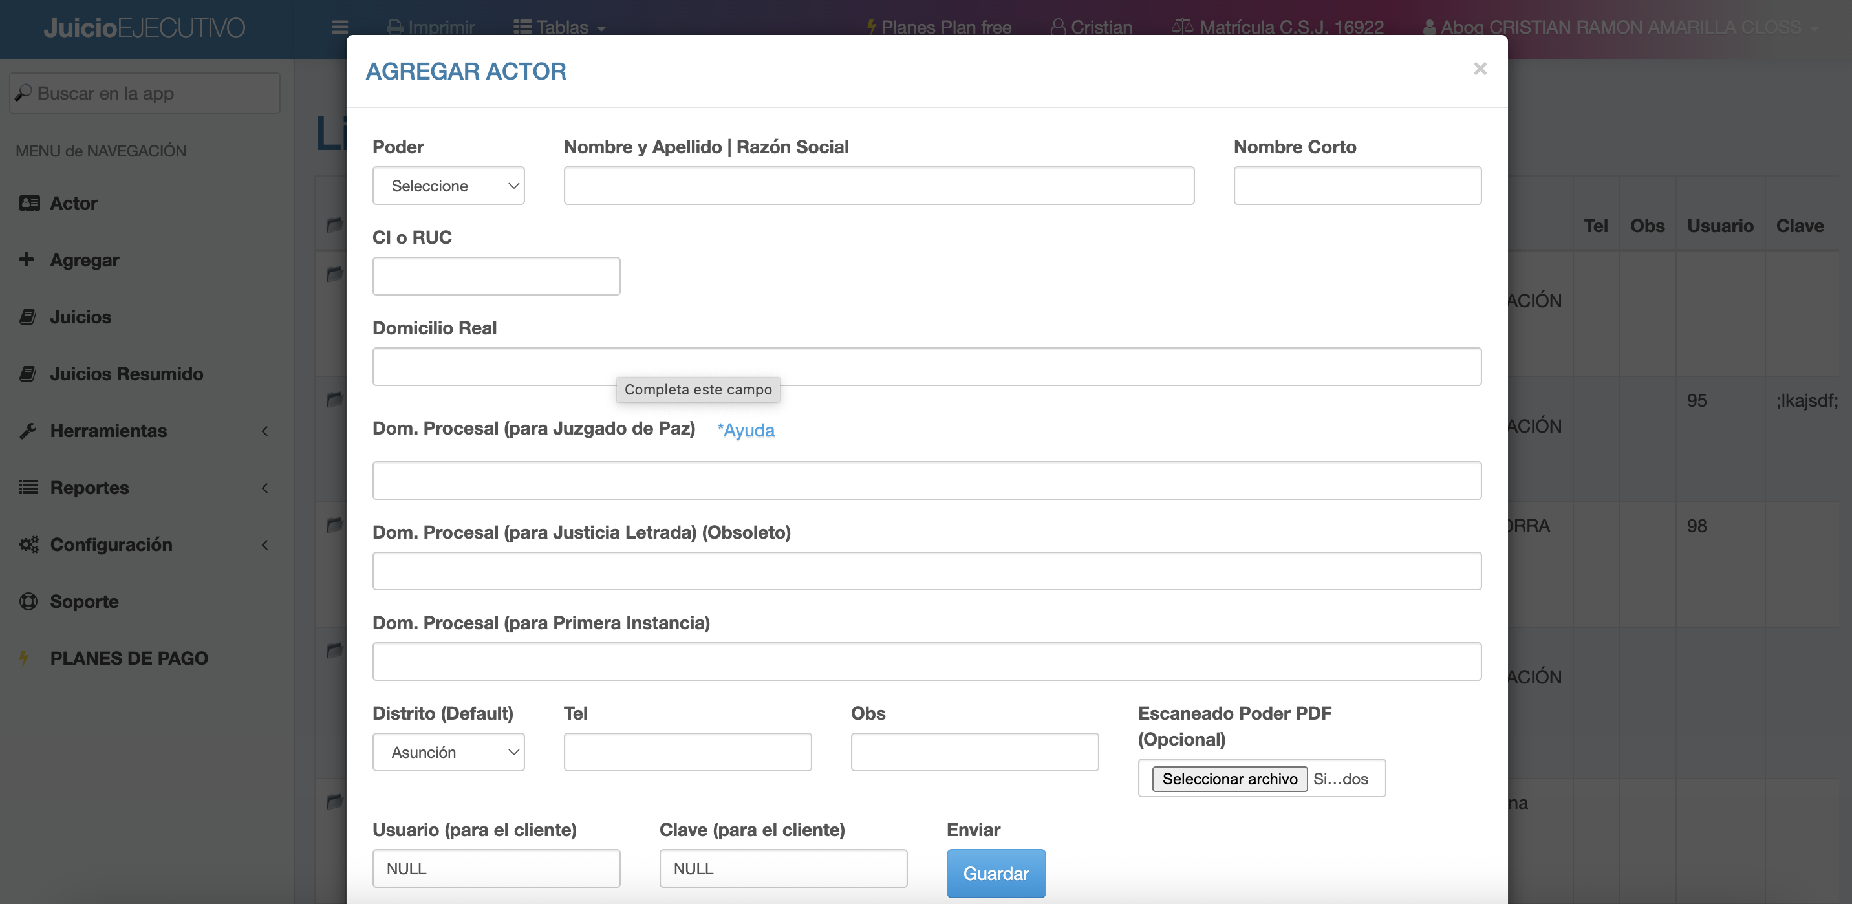The image size is (1852, 904).
Task: Click the Herramientas wrench icon
Action: pyautogui.click(x=27, y=431)
